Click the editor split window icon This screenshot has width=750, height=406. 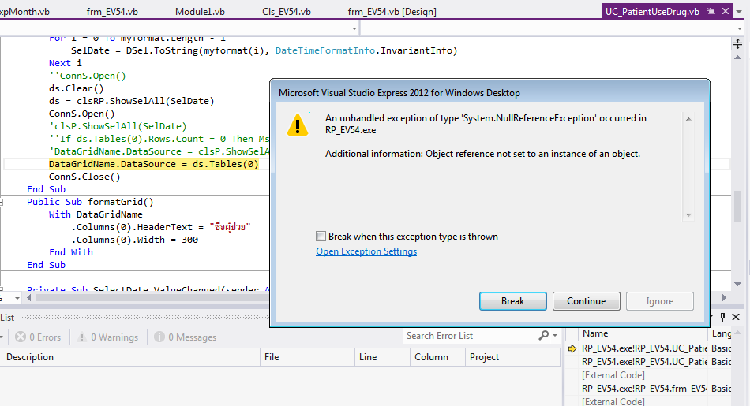[x=737, y=44]
